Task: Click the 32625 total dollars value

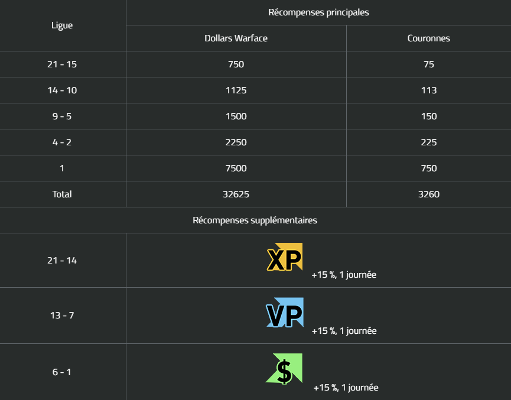Action: [x=236, y=194]
